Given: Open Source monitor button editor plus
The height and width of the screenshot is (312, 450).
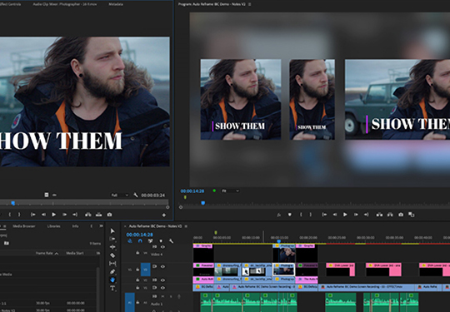Looking at the screenshot, I should (x=164, y=215).
